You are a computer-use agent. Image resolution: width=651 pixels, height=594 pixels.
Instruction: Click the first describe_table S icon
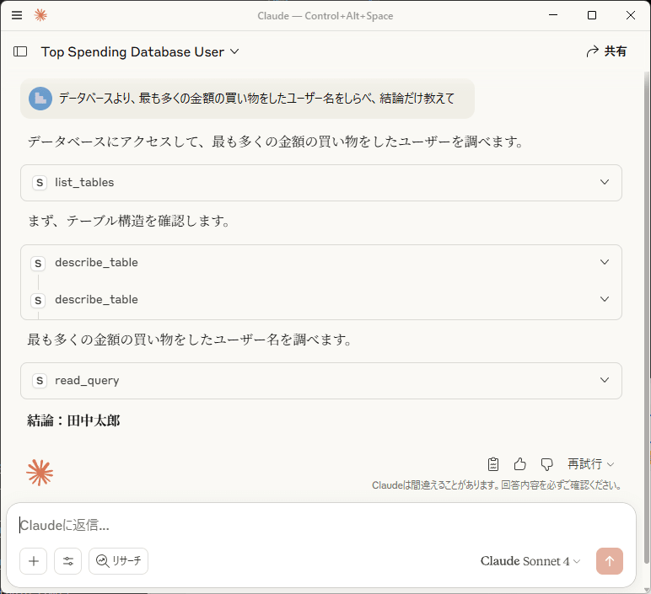click(38, 264)
